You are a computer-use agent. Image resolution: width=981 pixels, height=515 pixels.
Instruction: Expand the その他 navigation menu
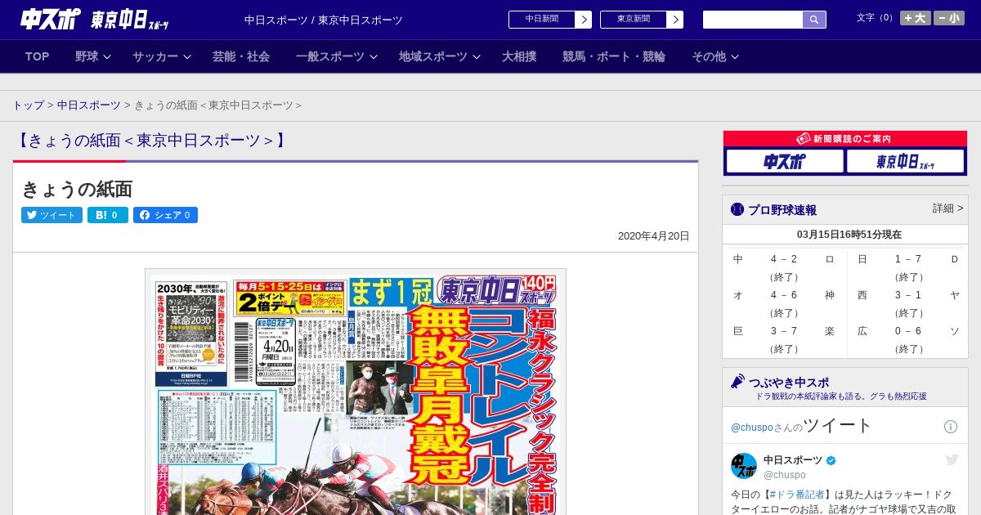pos(715,56)
